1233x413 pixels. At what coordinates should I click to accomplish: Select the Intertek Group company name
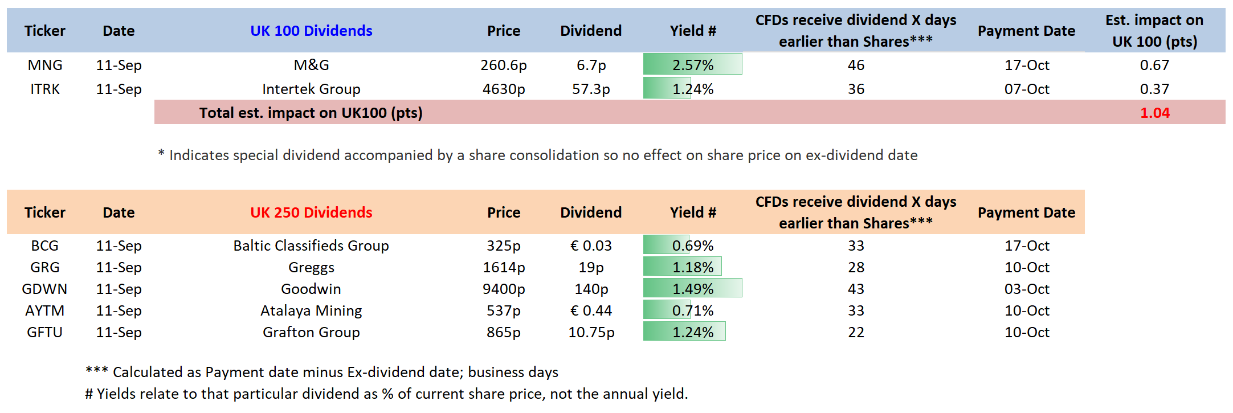point(311,89)
